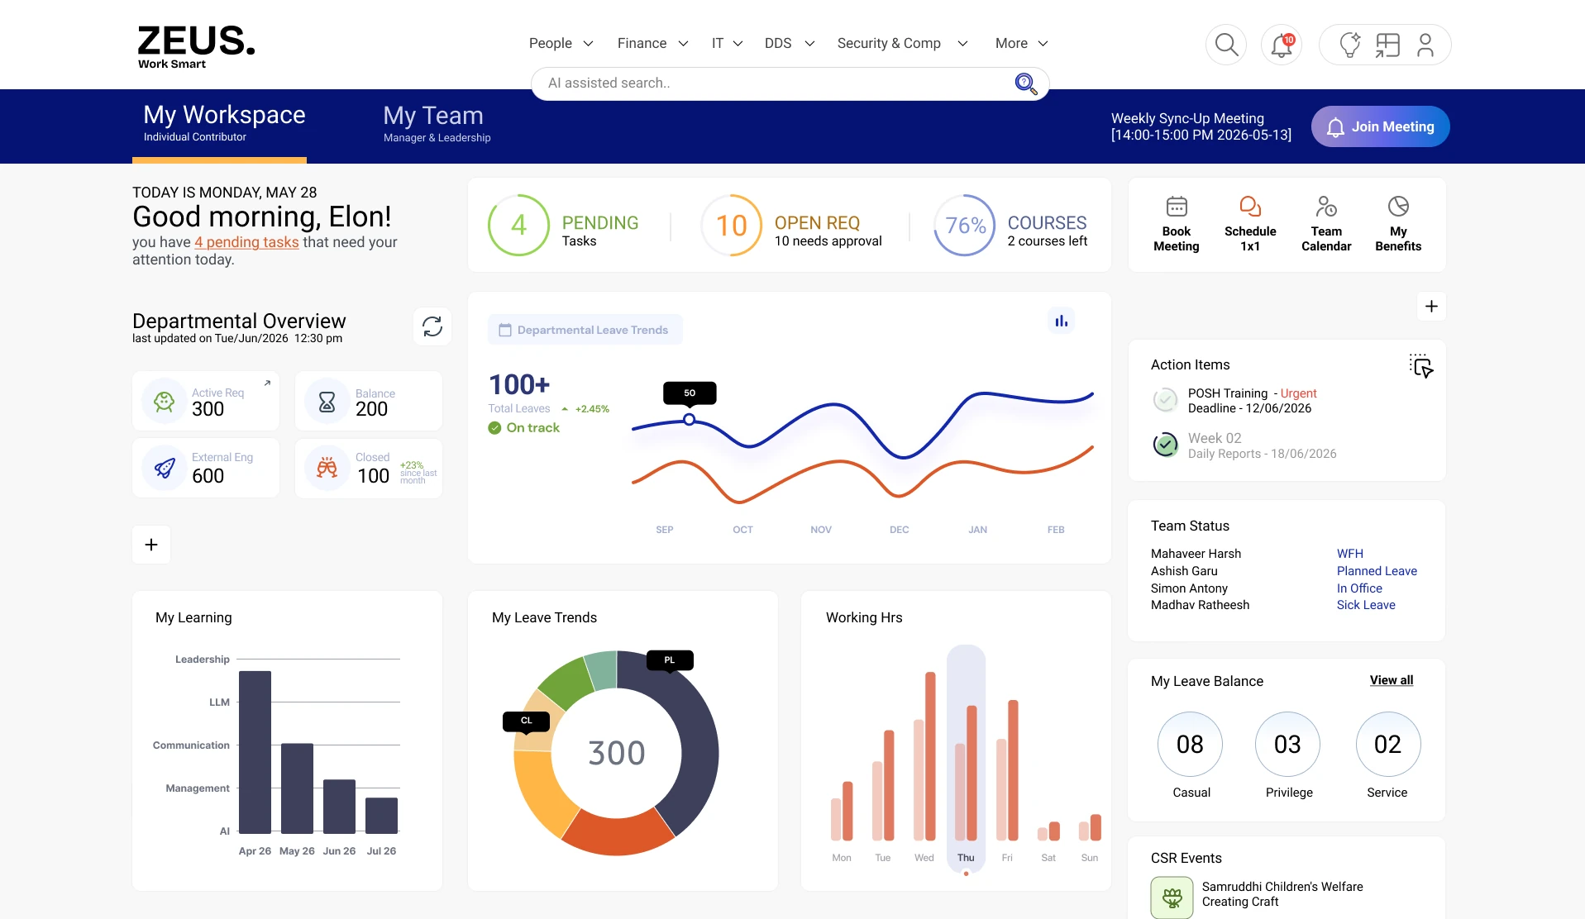Open the dashboard layout icon in header

point(1387,45)
